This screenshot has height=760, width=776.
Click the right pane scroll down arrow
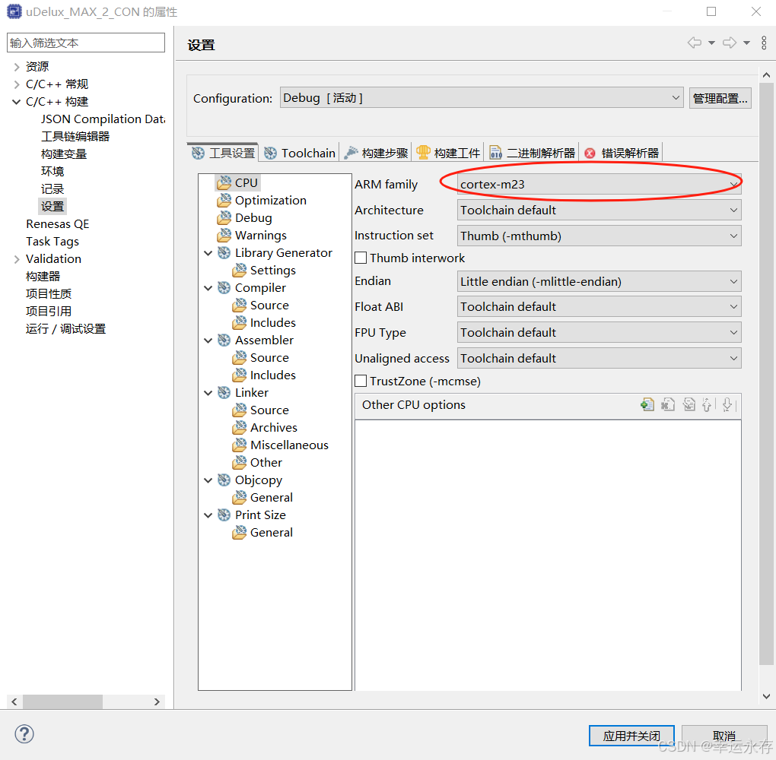pyautogui.click(x=766, y=696)
